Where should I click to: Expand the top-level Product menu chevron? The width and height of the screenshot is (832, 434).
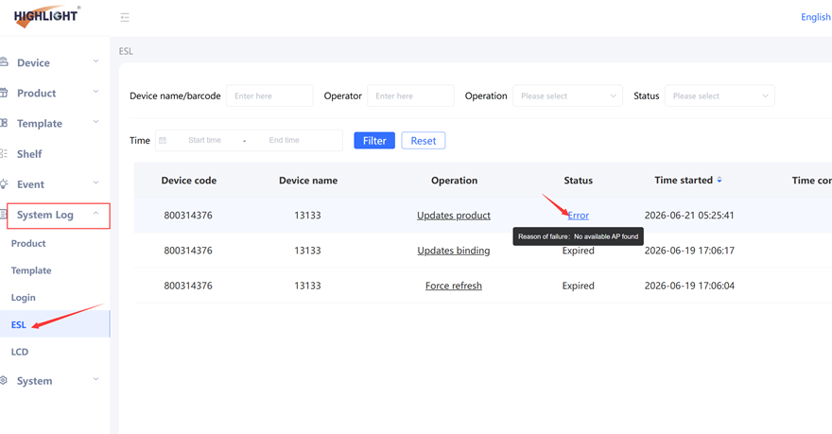pyautogui.click(x=96, y=92)
